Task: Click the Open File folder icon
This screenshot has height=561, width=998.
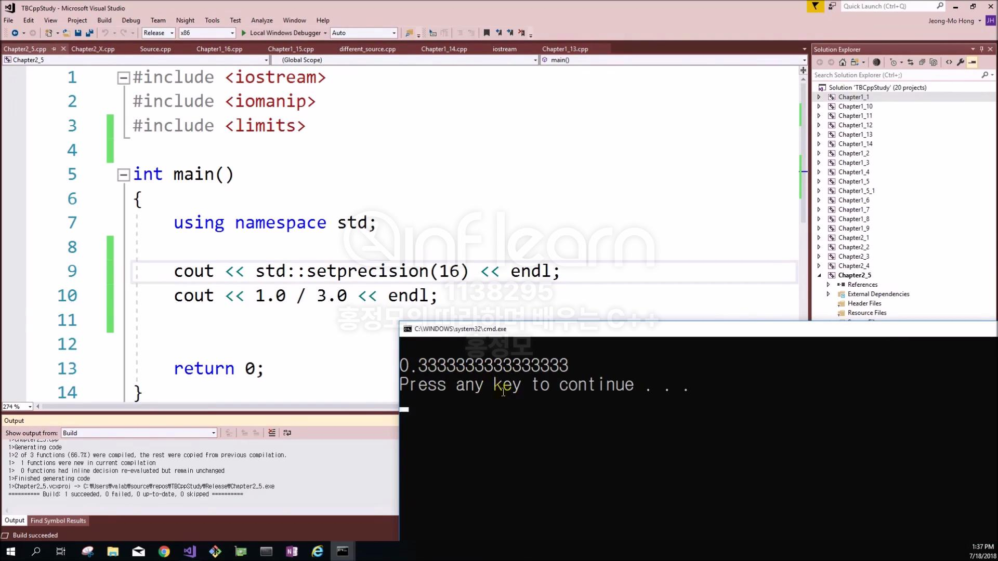Action: (x=66, y=33)
